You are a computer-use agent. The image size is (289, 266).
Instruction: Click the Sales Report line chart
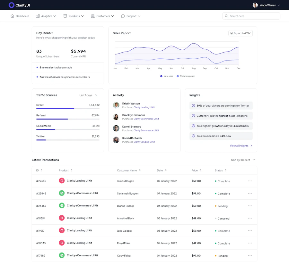(177, 53)
